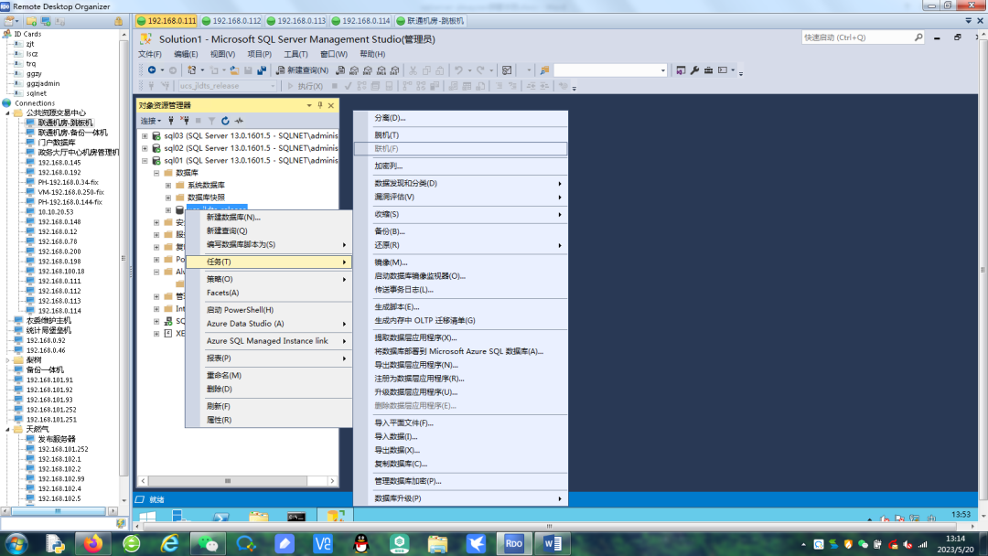Click the database engine query icon after 新建查询
The image size is (988, 556).
[x=340, y=69]
